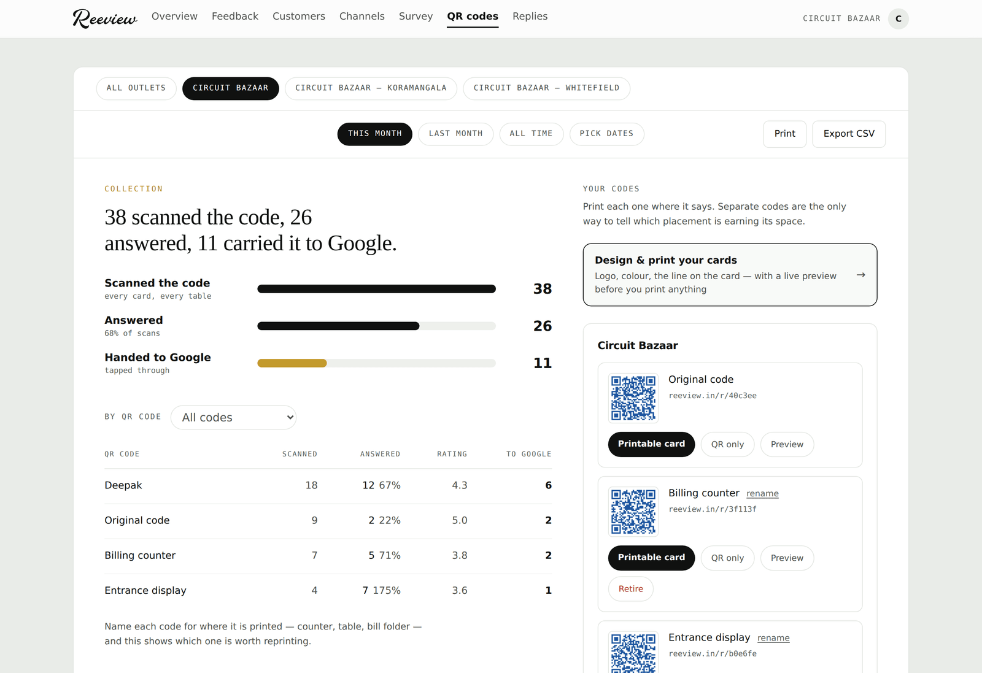Filter by Circuit Bazaar – Whitefield outlet

[x=546, y=88]
